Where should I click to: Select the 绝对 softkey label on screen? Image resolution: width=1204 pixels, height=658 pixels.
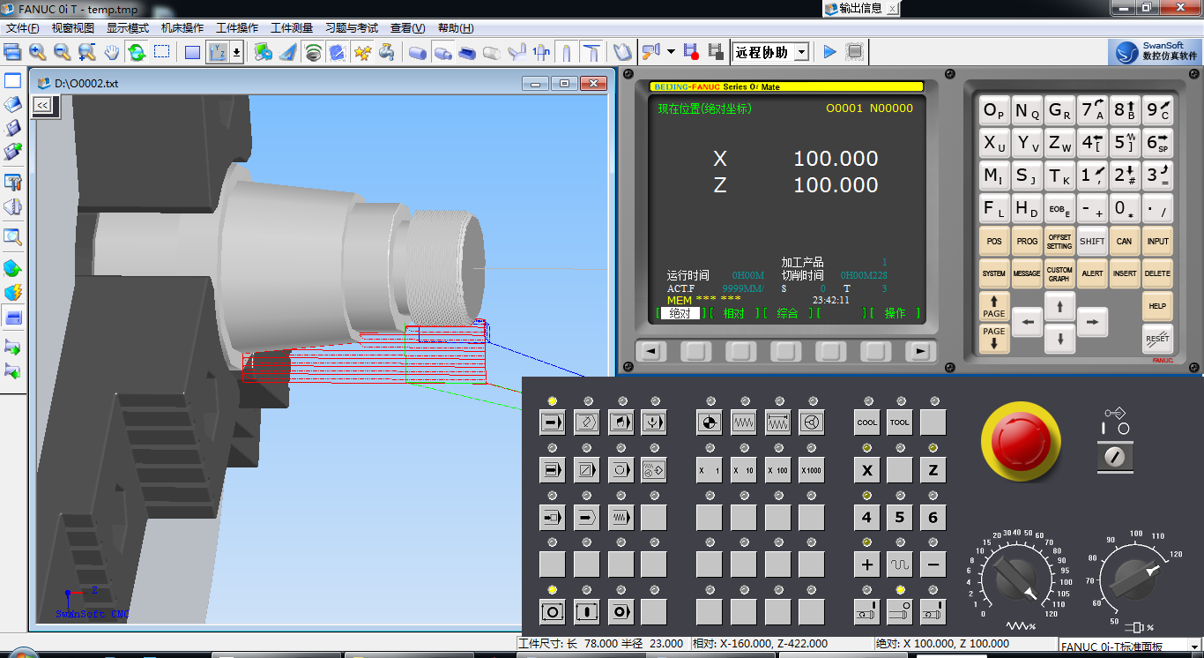click(x=680, y=314)
